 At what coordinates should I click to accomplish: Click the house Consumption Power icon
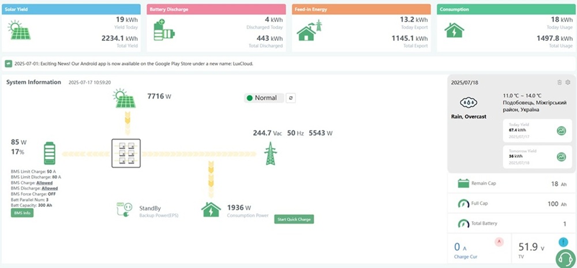point(211,209)
